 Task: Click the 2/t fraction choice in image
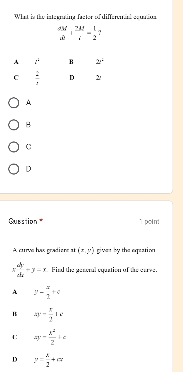37,78
